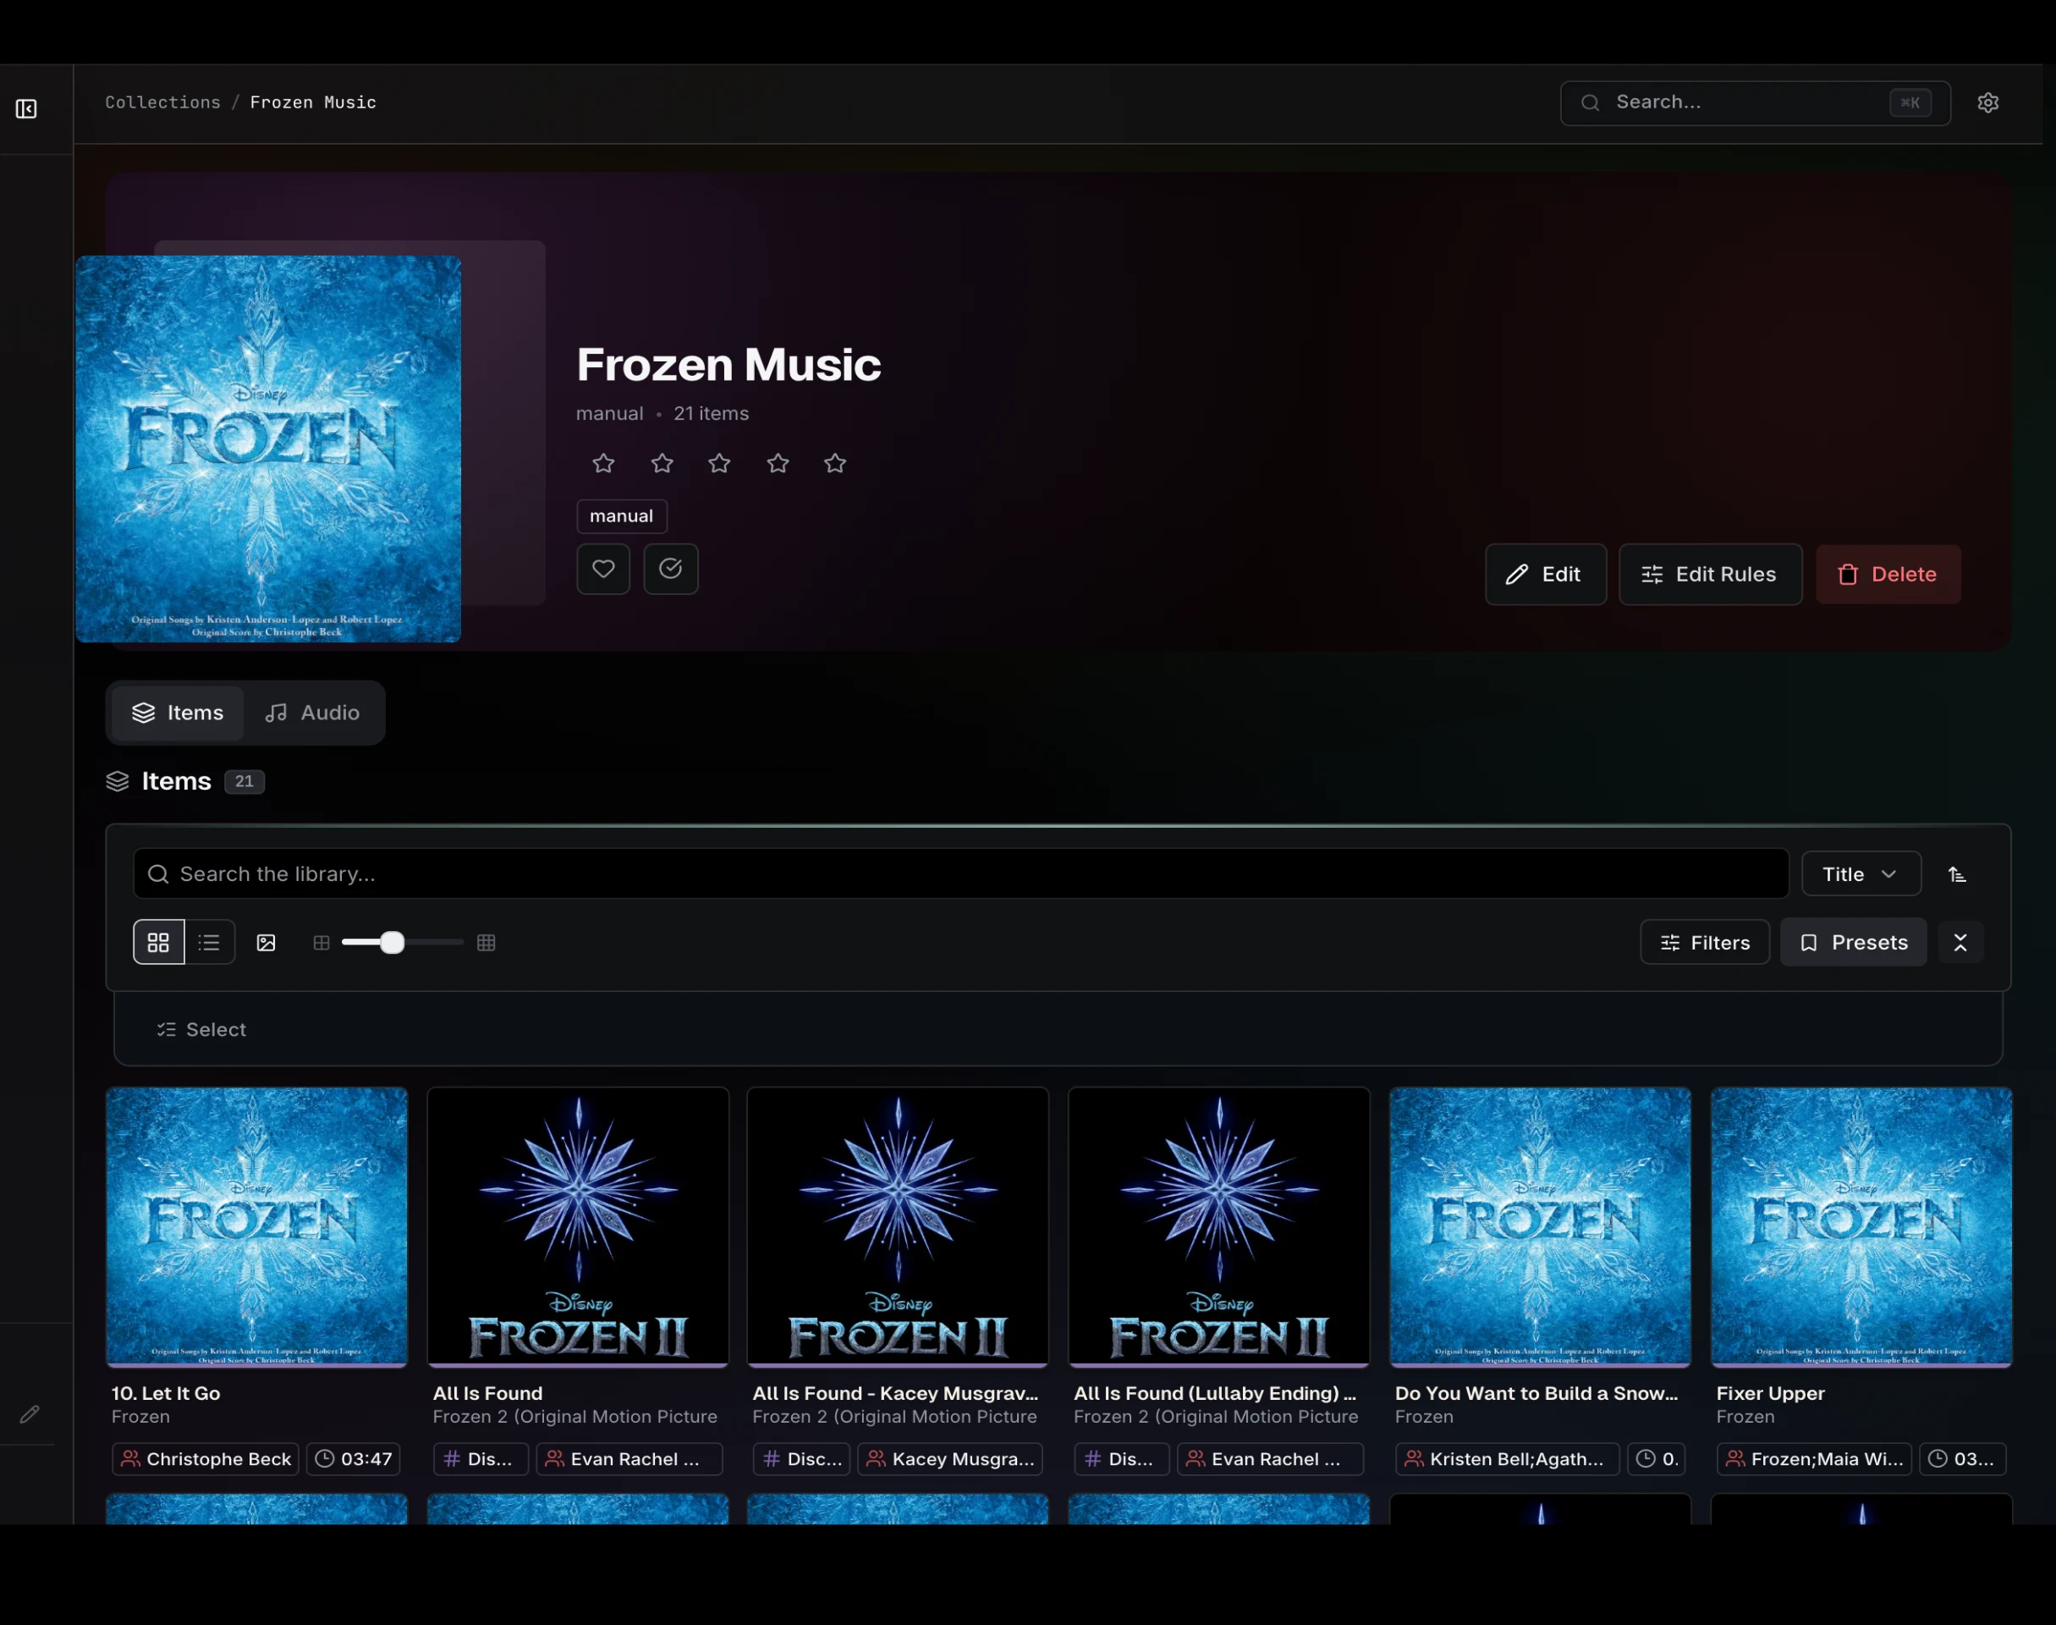Image resolution: width=2056 pixels, height=1625 pixels.
Task: Focus the Search the library field
Action: 960,873
